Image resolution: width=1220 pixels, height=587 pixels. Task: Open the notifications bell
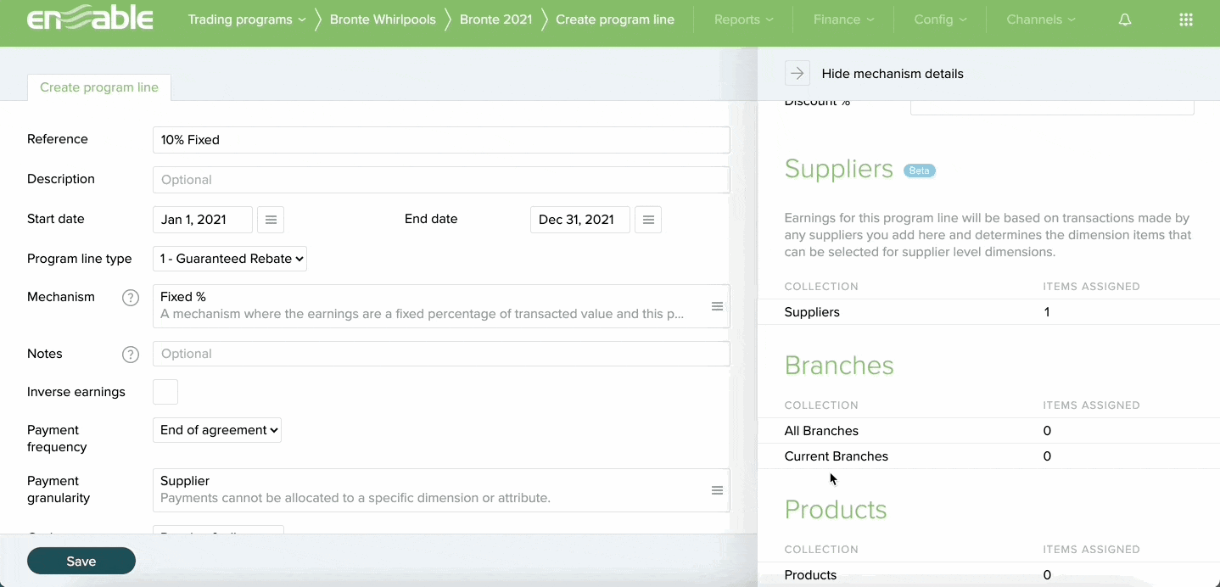1125,20
